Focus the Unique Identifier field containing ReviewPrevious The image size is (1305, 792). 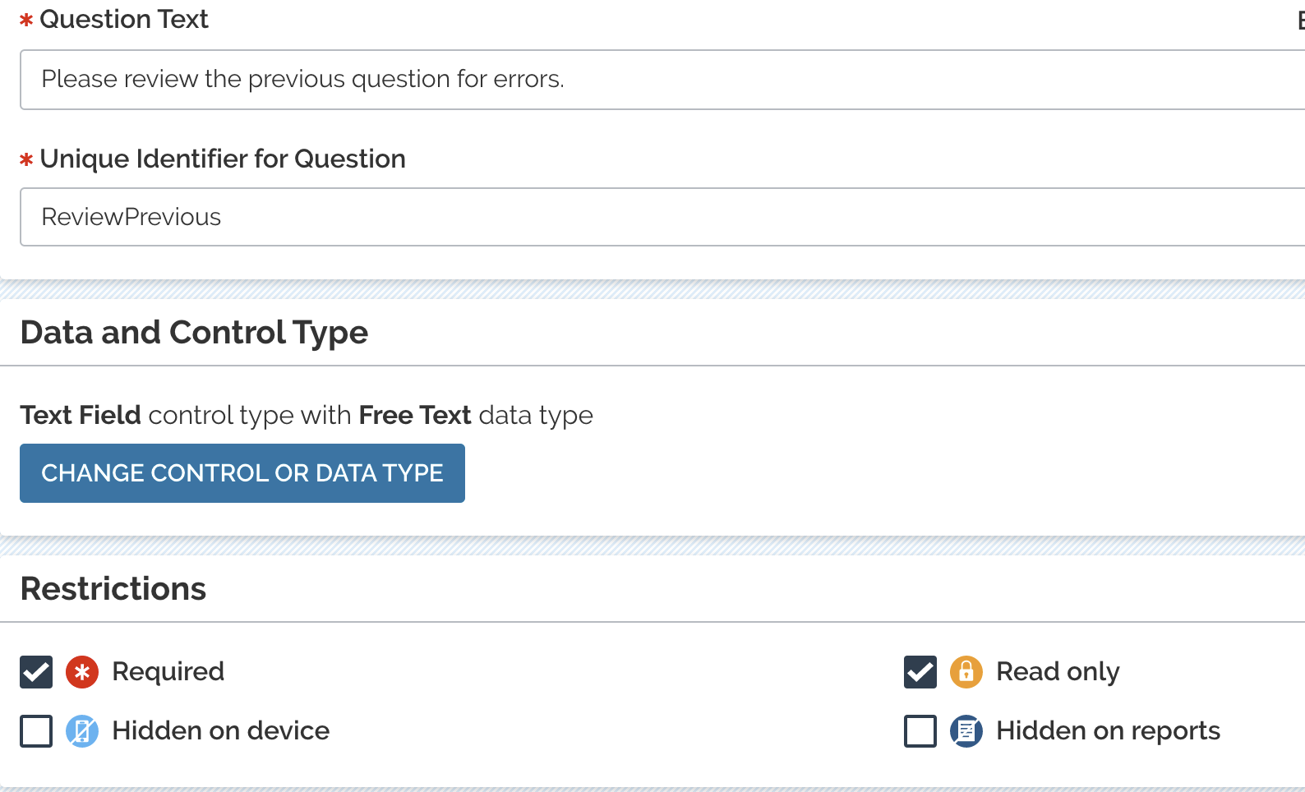[x=662, y=217]
